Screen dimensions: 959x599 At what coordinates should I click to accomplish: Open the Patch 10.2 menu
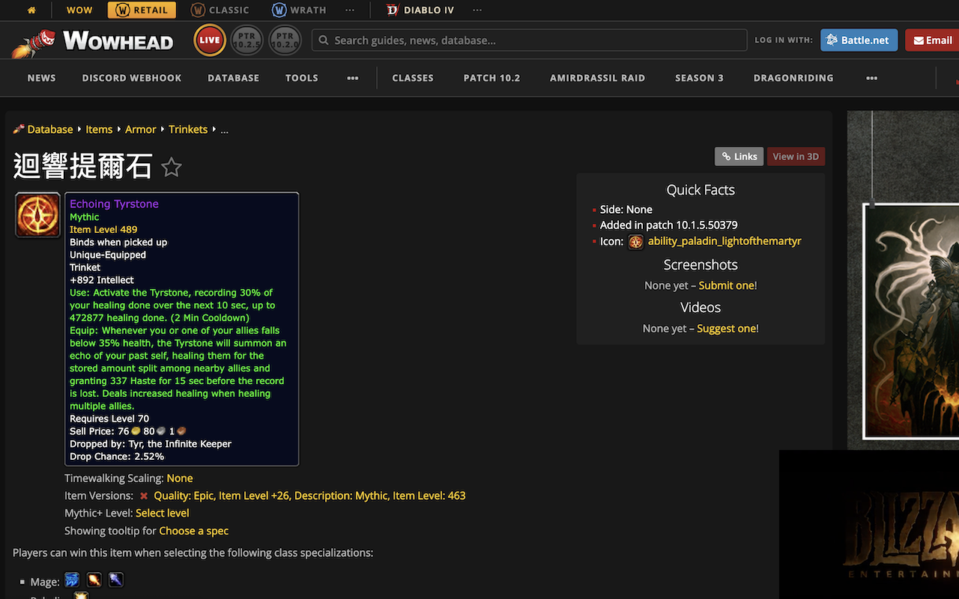(x=491, y=78)
